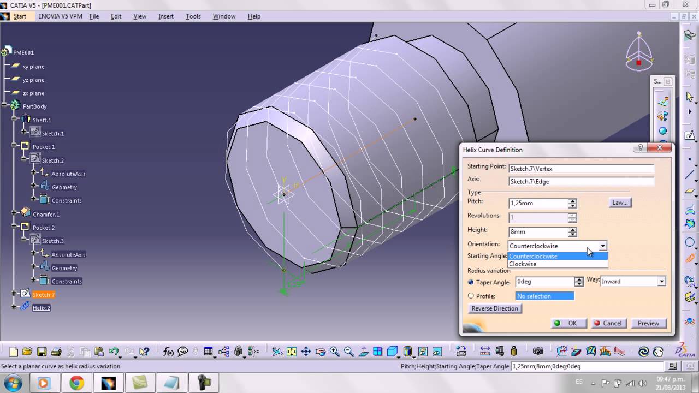
Task: Click the Starting Point field
Action: point(582,169)
